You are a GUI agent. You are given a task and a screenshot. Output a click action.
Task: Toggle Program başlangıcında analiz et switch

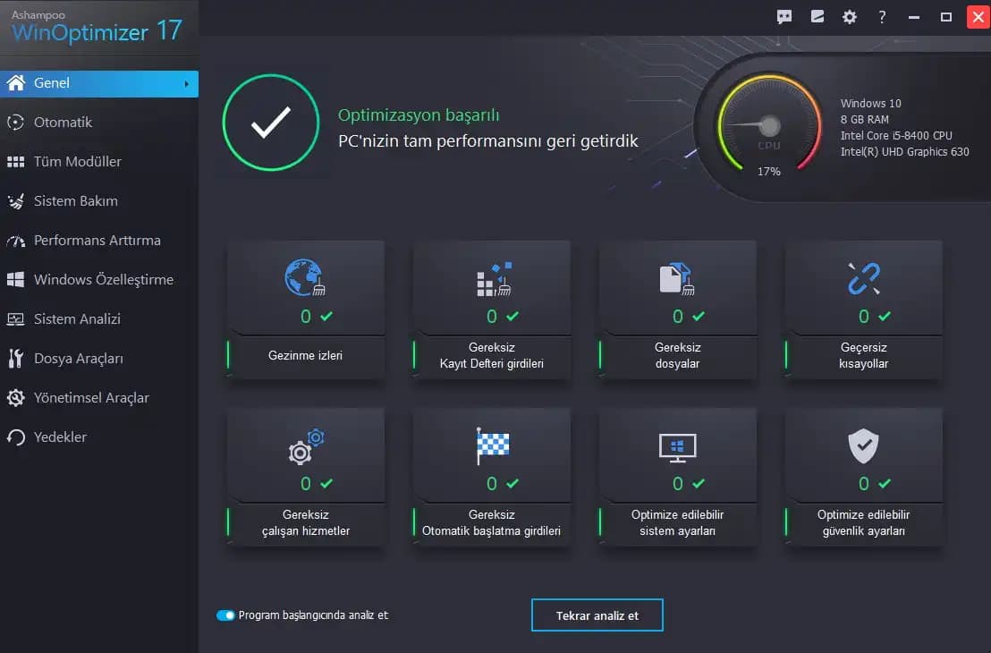[225, 615]
